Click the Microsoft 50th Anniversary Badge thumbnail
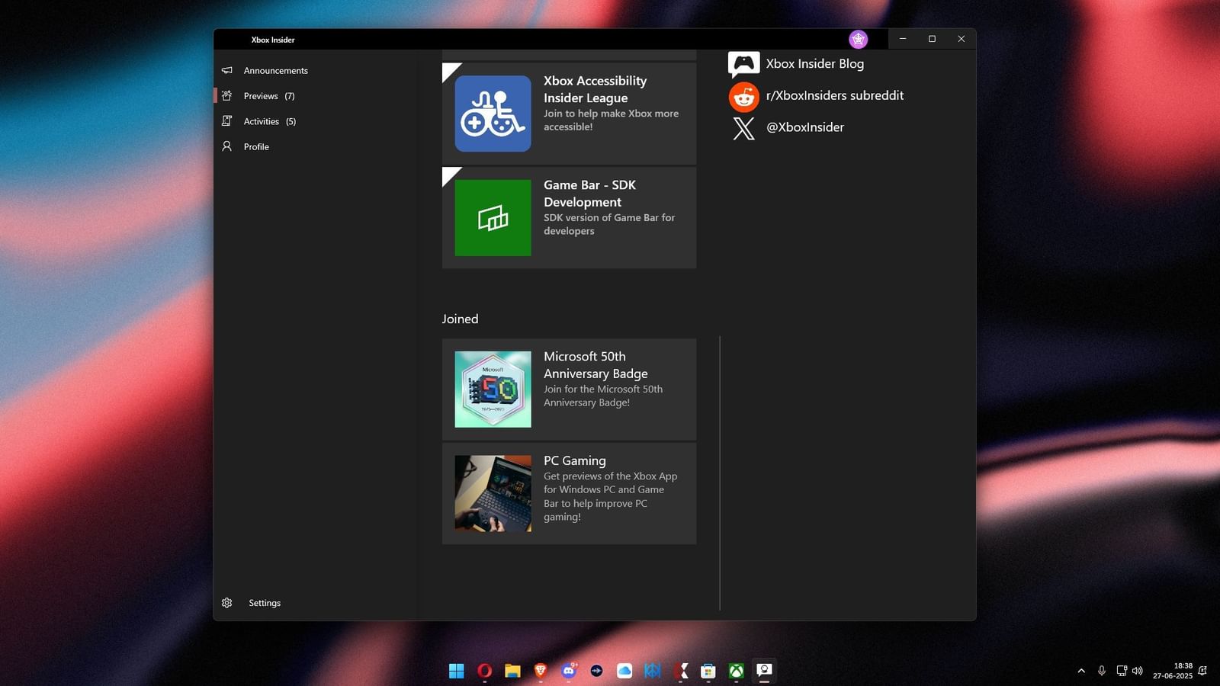The image size is (1220, 686). point(493,389)
